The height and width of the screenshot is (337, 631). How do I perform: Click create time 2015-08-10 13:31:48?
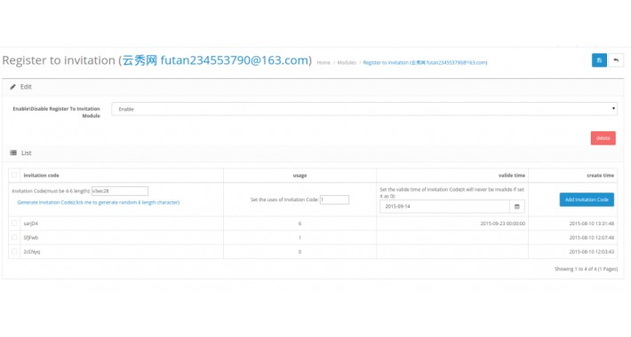tap(592, 223)
